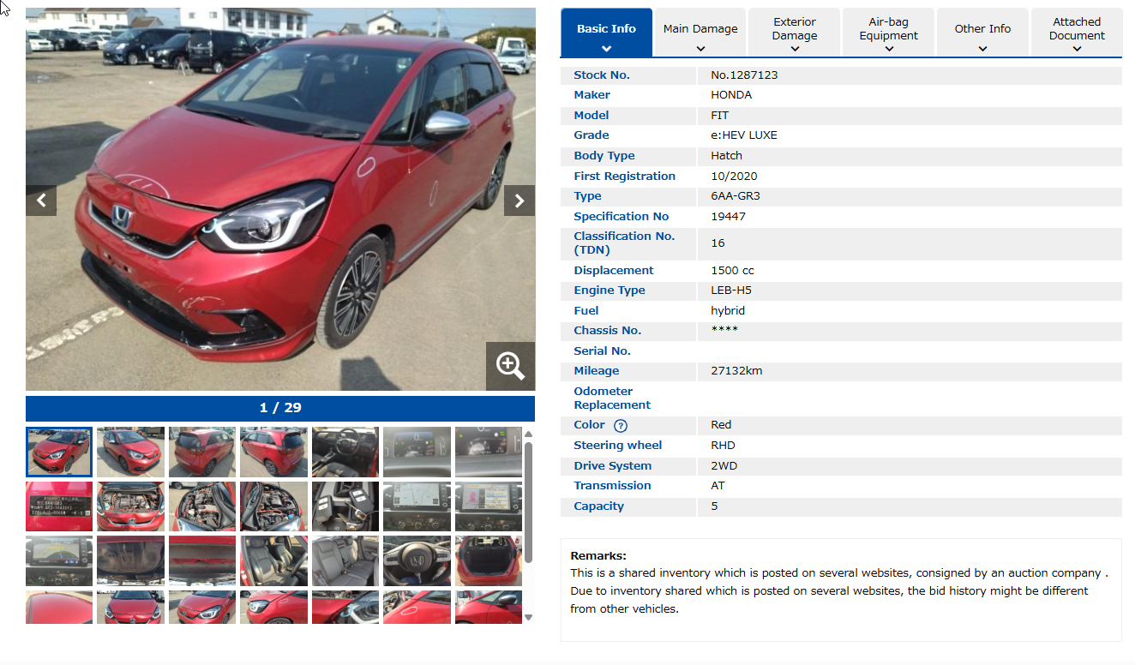Expand the Other Info chevron

(982, 49)
